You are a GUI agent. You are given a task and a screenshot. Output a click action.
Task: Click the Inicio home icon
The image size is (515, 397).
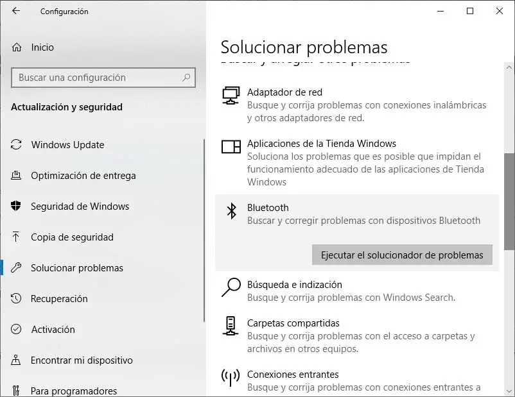[16, 47]
